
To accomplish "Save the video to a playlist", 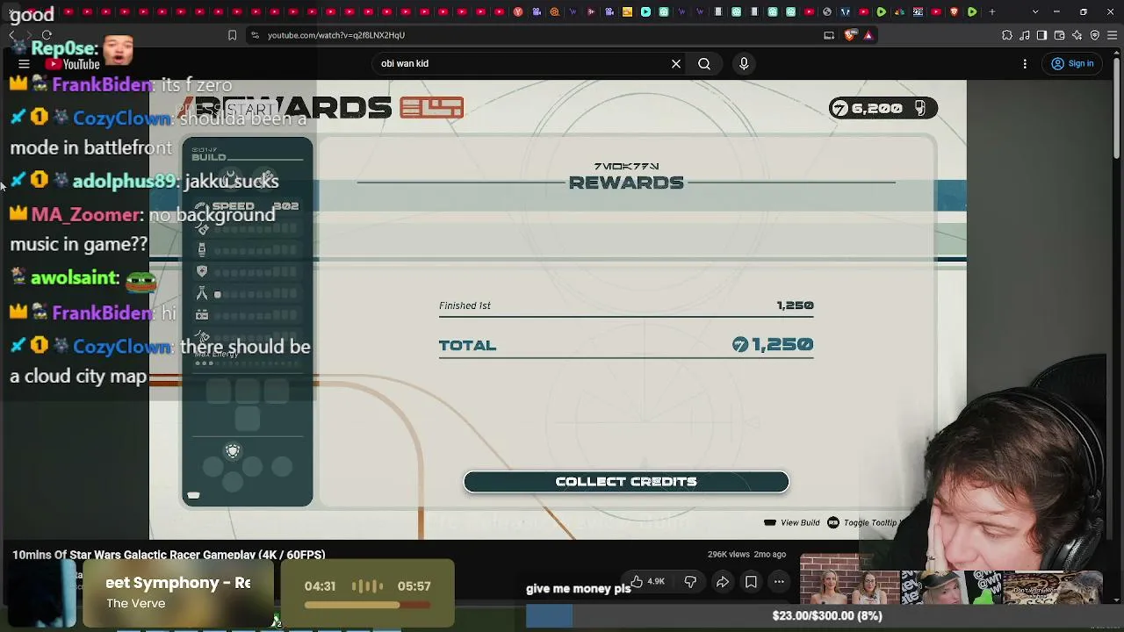I will (751, 581).
